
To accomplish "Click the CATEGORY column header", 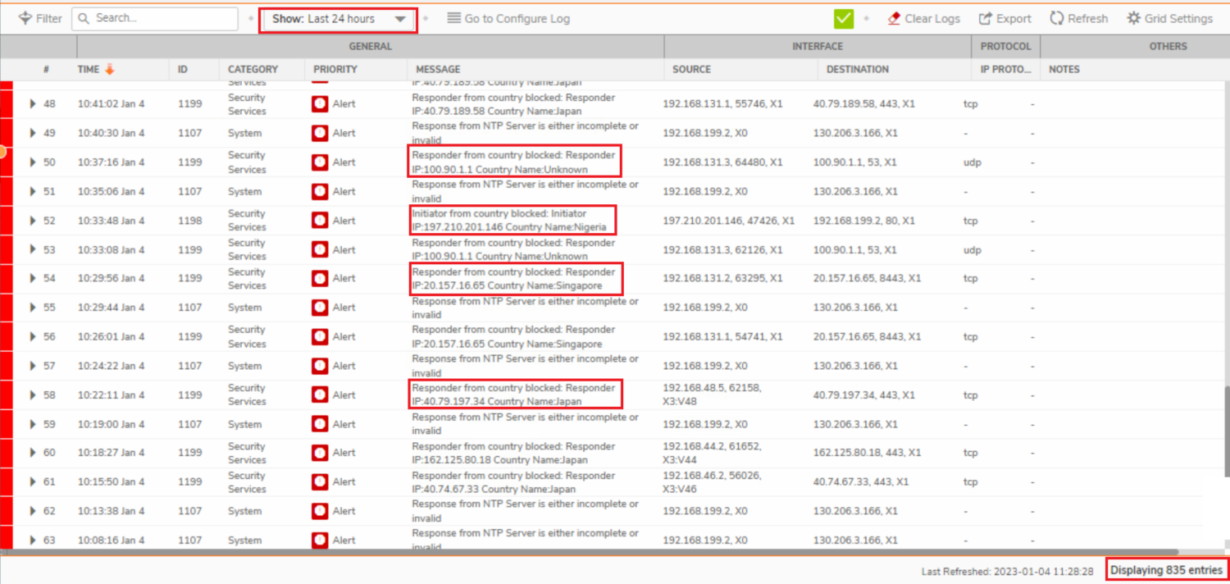I will pyautogui.click(x=253, y=69).
